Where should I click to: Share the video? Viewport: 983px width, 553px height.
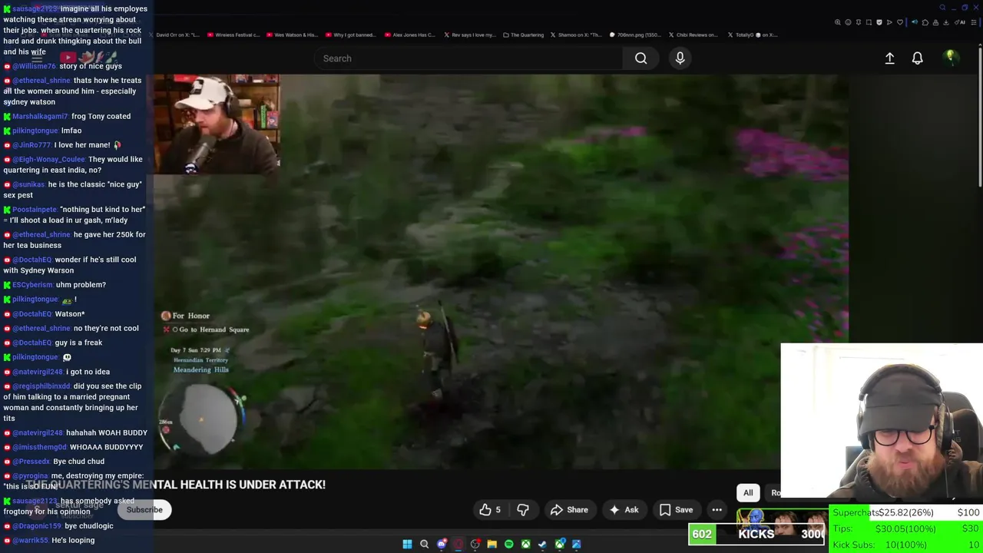[569, 510]
